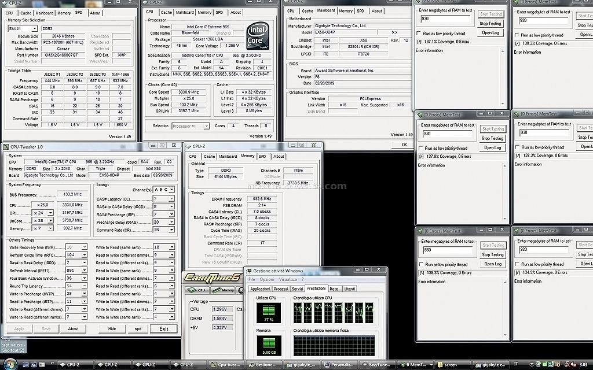Open the QPI x24 multiplier dropdown
The image size is (593, 370).
[50, 213]
